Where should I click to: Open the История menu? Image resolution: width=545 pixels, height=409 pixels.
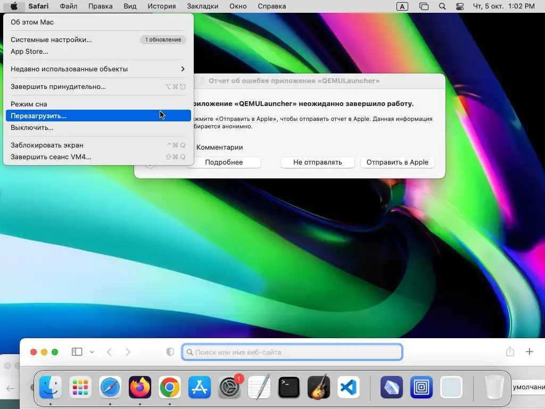tap(162, 6)
